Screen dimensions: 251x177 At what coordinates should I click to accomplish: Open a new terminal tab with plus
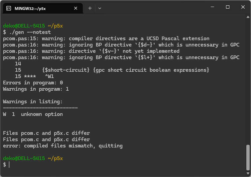pyautogui.click(x=90, y=8)
